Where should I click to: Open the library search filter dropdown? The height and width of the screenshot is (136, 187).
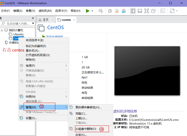pos(33,23)
